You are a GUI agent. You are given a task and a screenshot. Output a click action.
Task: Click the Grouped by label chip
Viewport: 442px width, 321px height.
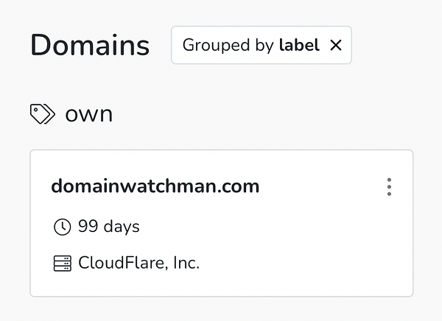(250, 46)
